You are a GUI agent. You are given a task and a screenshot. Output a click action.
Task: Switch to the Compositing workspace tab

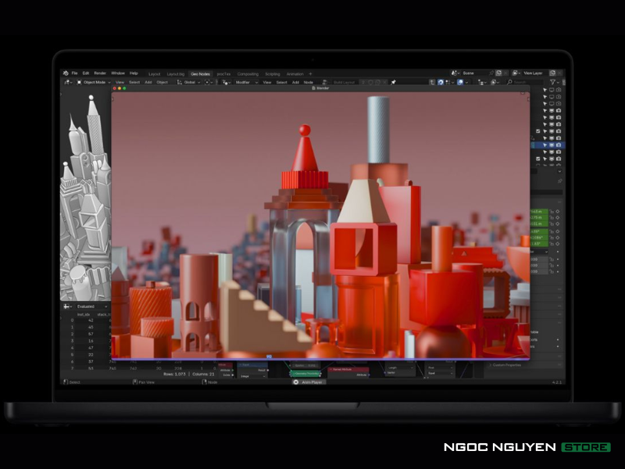(x=248, y=73)
